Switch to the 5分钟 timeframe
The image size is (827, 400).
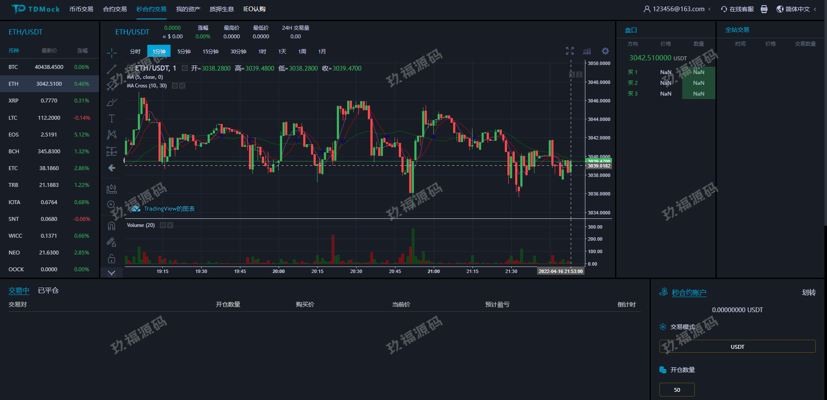click(184, 51)
